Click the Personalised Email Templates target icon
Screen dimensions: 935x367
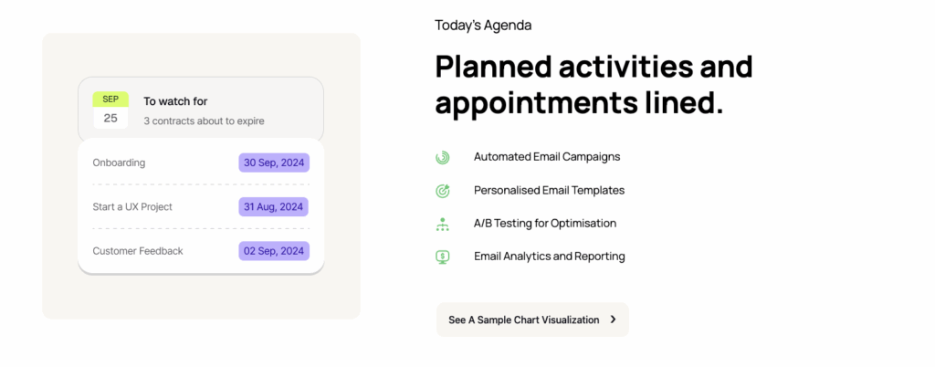point(443,191)
